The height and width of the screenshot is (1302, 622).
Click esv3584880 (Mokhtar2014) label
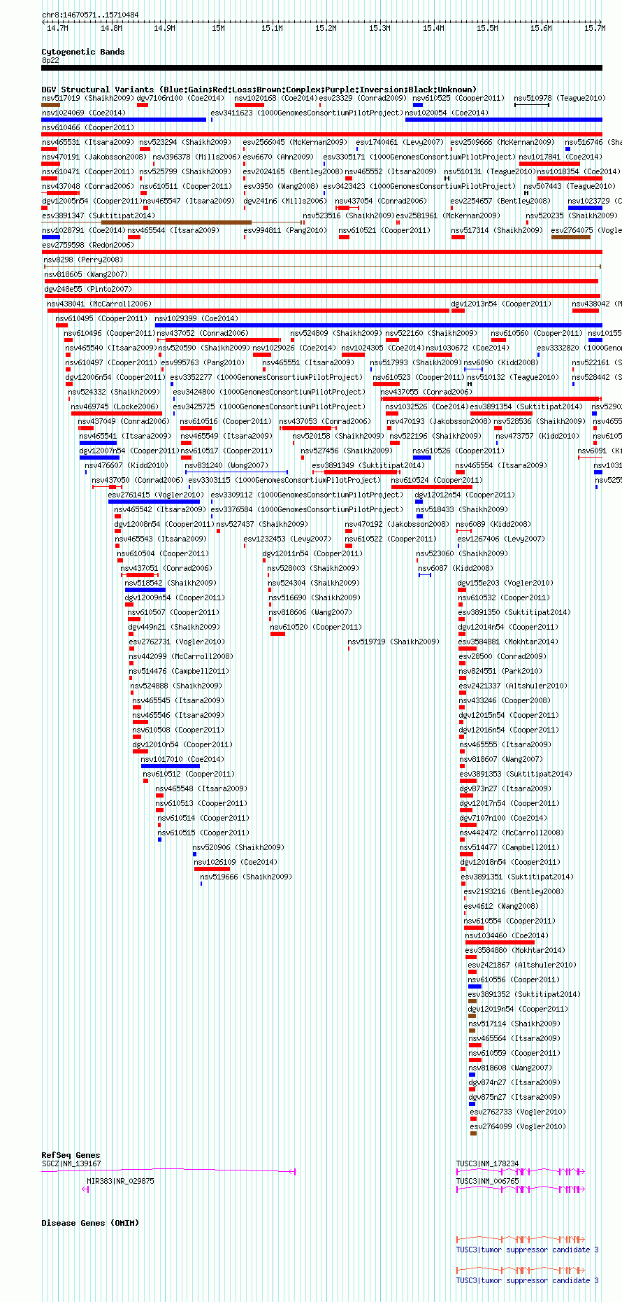coord(516,950)
